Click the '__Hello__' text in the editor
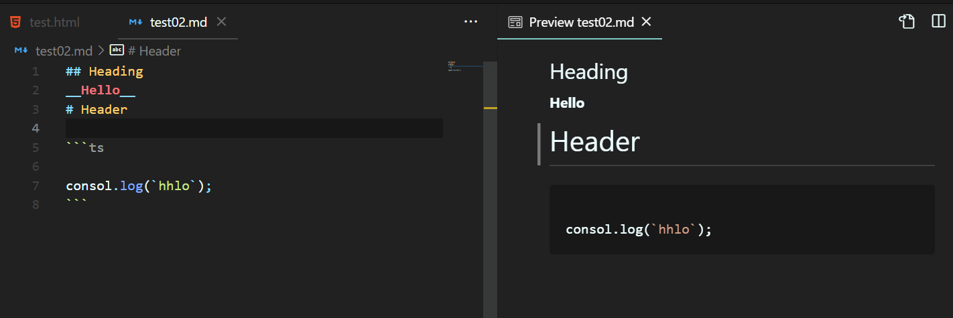 pyautogui.click(x=101, y=90)
